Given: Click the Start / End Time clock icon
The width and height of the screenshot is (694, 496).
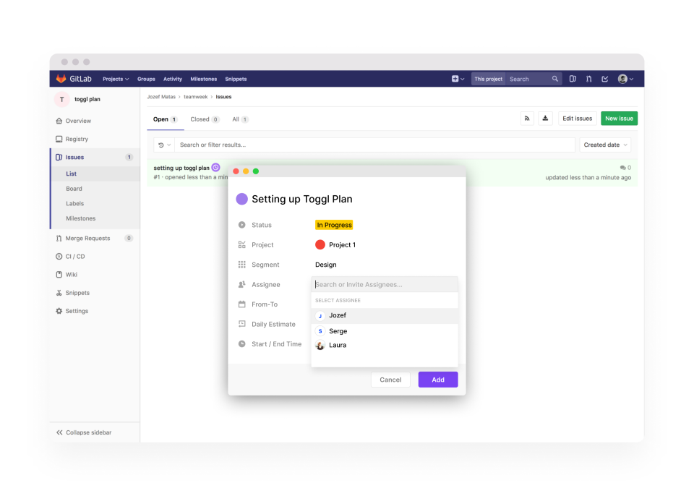Looking at the screenshot, I should 241,343.
